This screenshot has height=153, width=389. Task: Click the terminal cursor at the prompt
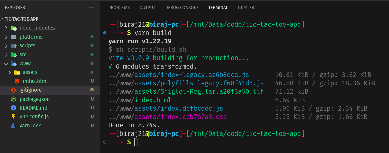coord(136,142)
